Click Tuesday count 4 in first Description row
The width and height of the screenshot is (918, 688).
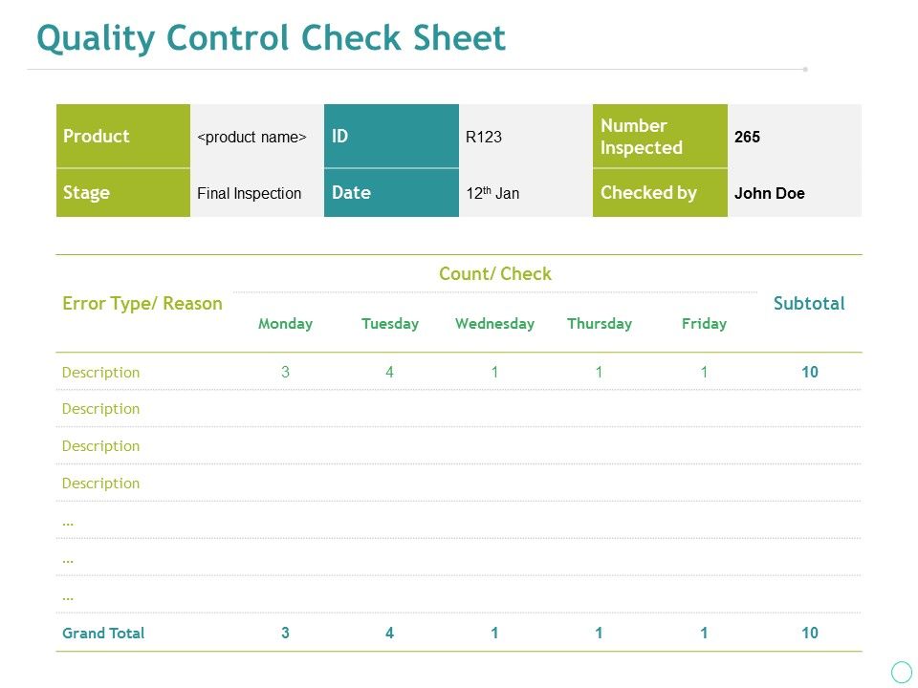[x=389, y=372]
